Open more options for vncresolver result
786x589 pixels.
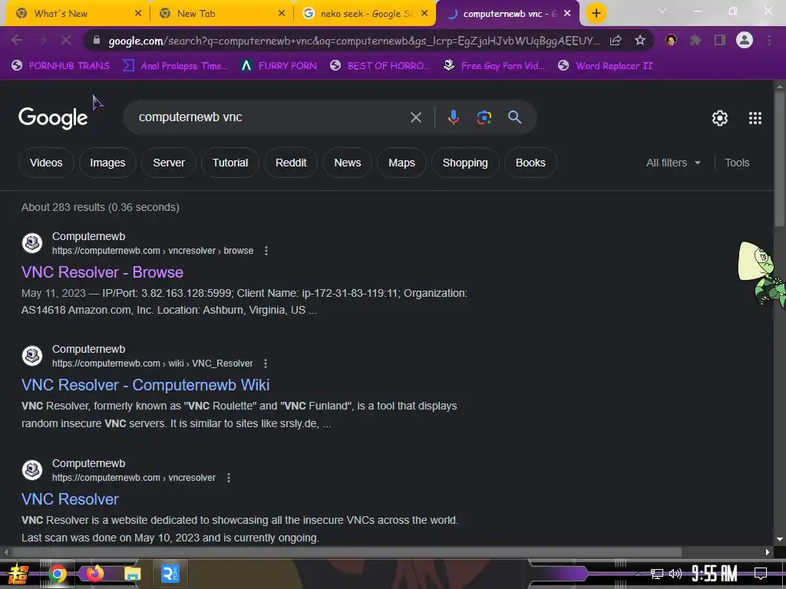[x=229, y=478]
